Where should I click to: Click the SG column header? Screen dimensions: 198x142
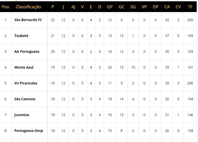[x=133, y=7]
